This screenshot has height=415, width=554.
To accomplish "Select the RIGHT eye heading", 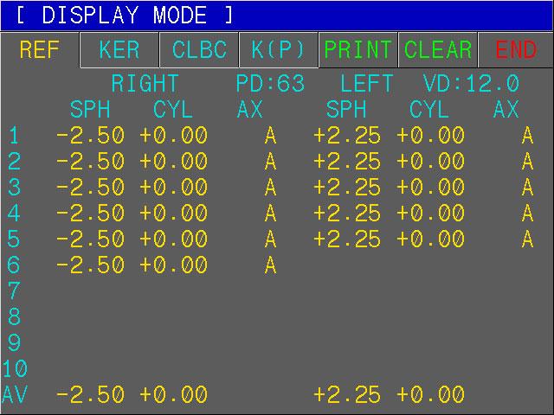I will (145, 84).
